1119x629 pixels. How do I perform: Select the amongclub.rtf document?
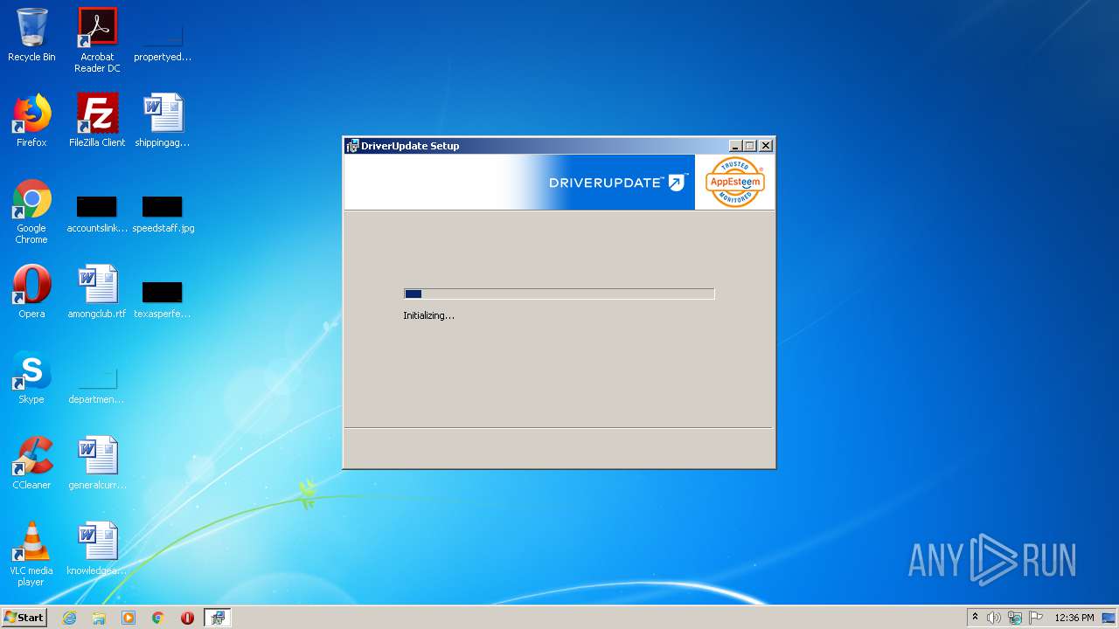[x=97, y=292]
